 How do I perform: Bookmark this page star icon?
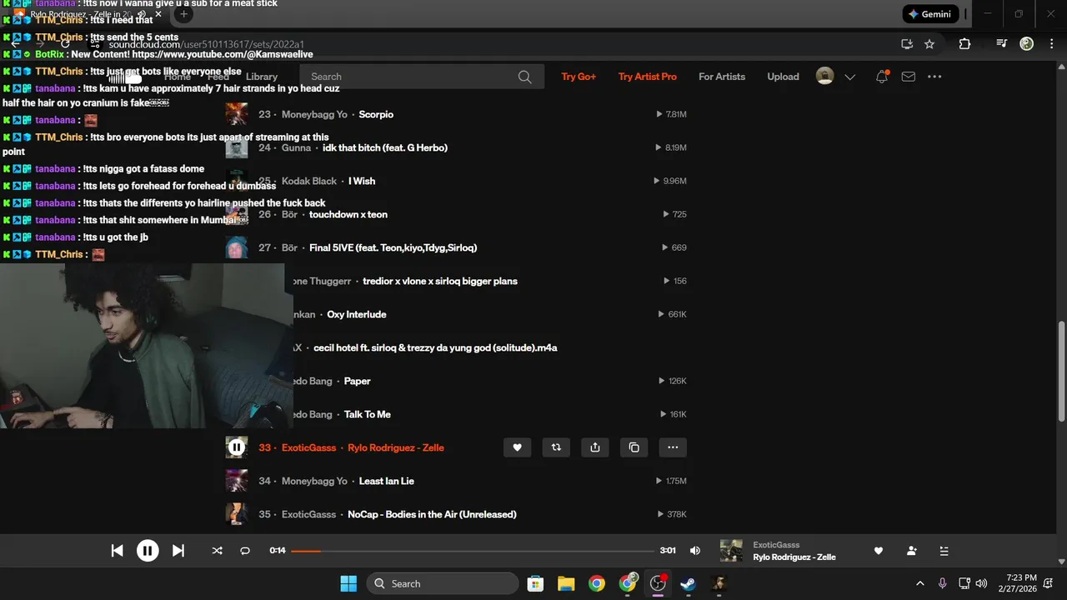[929, 44]
